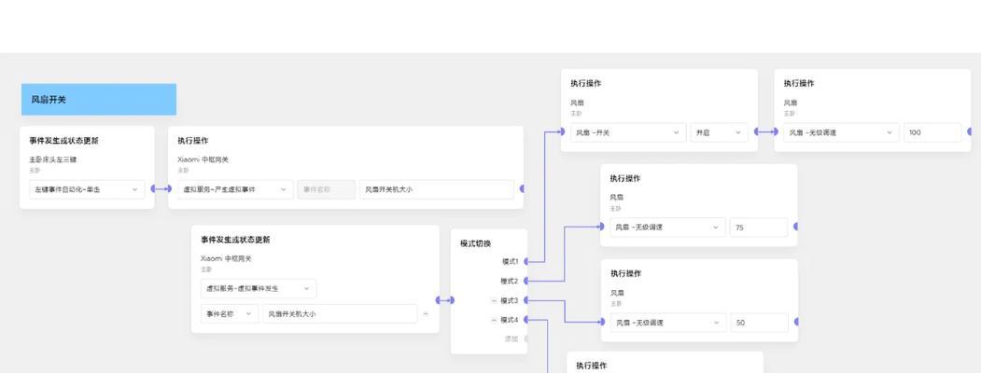Click the output port of 虚拟事件发生 node

tap(439, 300)
